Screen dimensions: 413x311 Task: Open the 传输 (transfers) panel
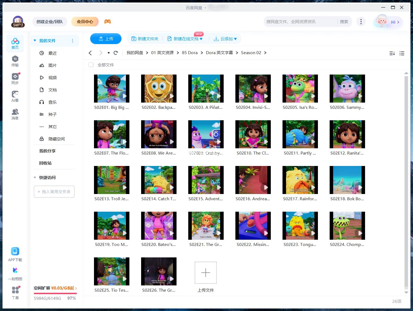click(15, 61)
